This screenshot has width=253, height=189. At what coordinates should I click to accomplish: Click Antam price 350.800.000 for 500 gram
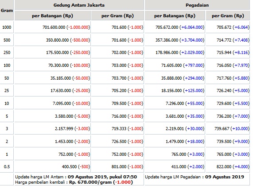click(57, 40)
